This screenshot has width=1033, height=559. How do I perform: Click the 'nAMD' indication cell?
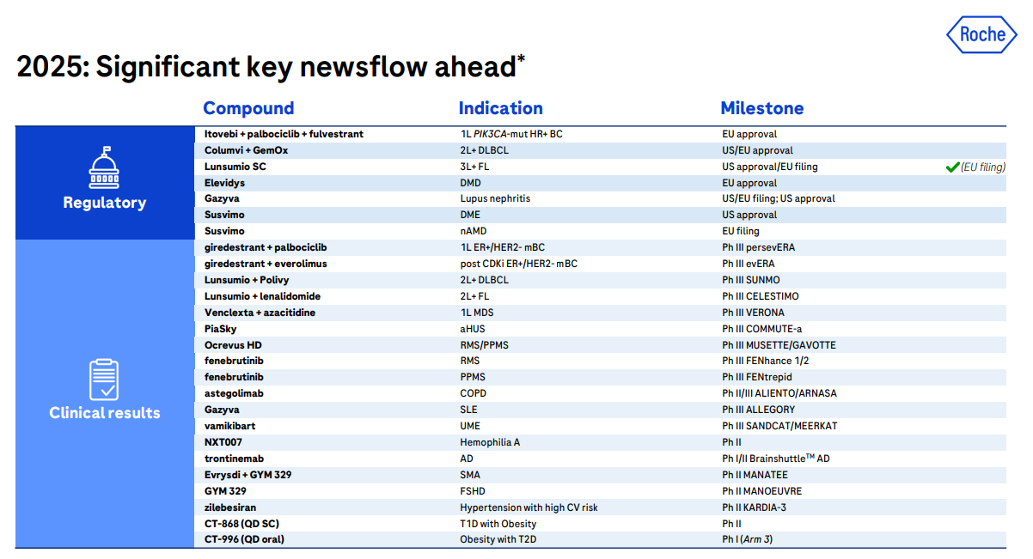pos(474,231)
